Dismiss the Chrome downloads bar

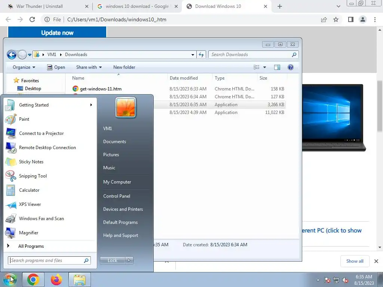[376, 261]
